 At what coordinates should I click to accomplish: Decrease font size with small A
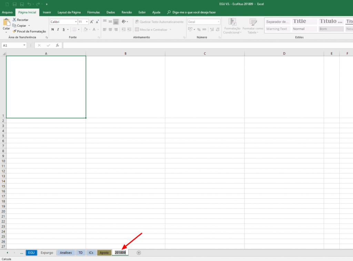pyautogui.click(x=97, y=22)
